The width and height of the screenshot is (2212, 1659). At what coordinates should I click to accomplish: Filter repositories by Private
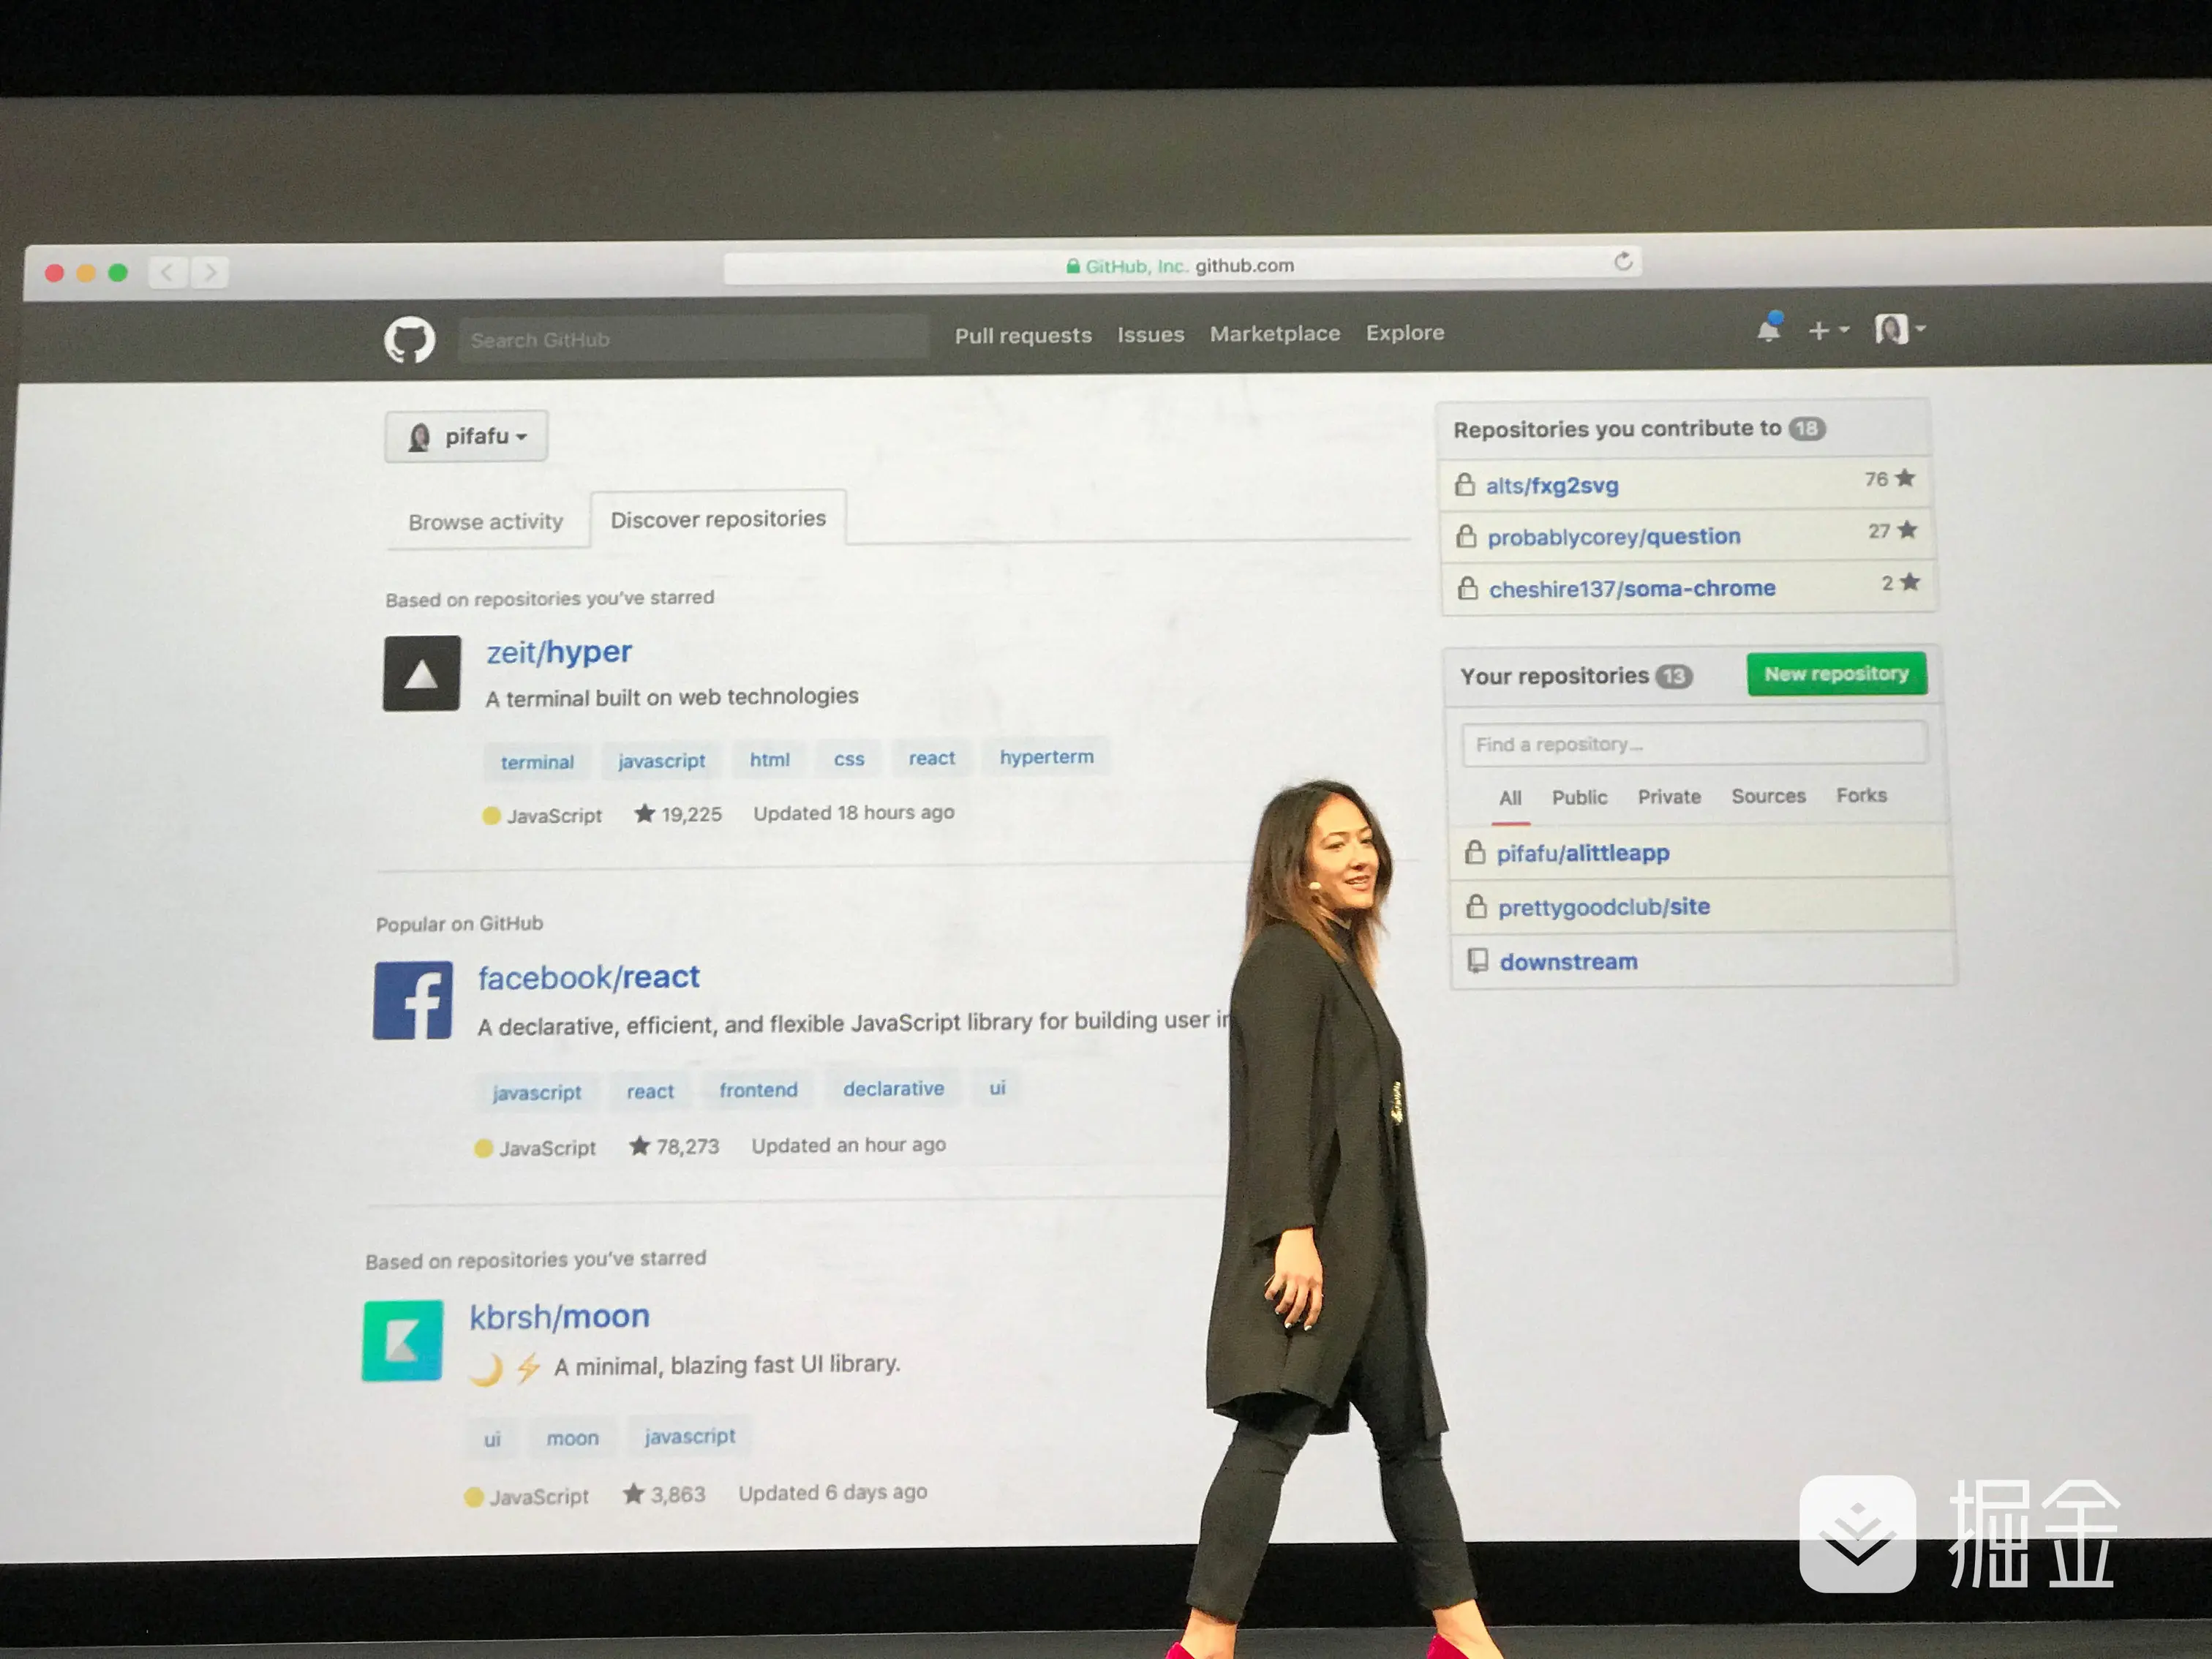click(x=1668, y=796)
